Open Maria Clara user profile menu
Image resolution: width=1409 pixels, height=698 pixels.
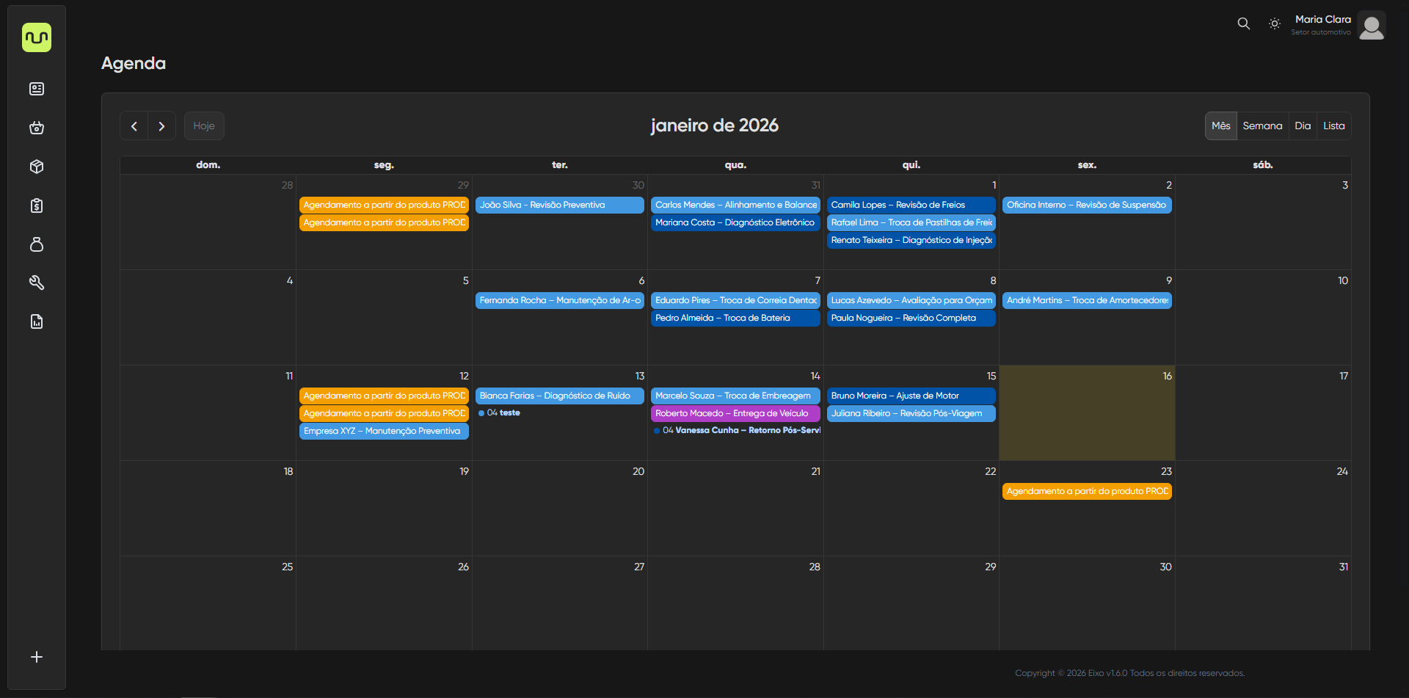1371,26
